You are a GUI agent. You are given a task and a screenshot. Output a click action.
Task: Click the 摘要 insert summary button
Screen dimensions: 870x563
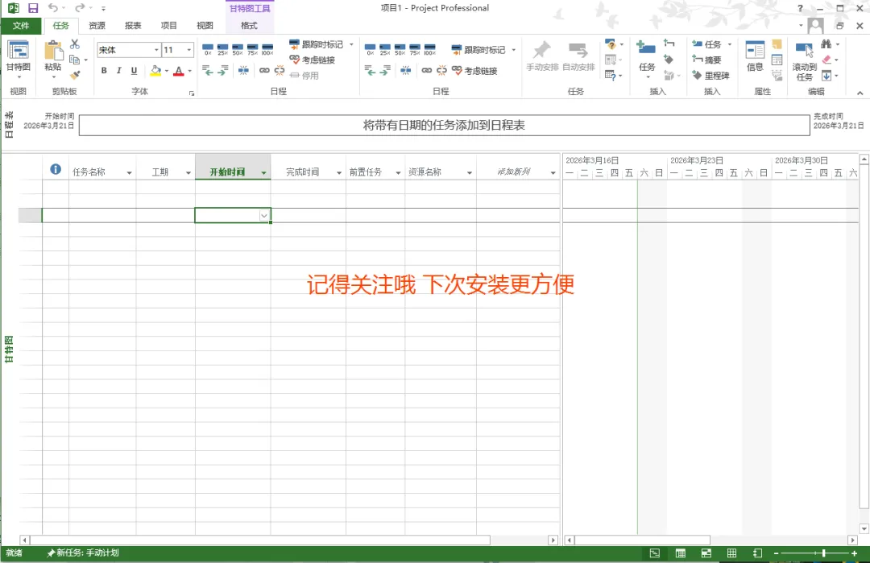coord(707,60)
